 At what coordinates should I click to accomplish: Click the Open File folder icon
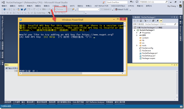(x=19, y=9)
